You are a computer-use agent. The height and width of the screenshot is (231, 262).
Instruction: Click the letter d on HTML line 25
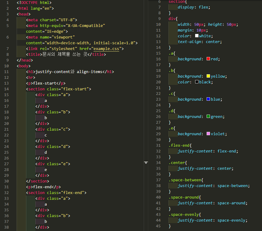pos(46,152)
